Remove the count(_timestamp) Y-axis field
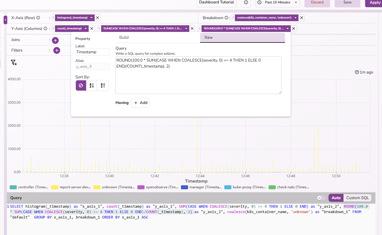This screenshot has width=382, height=235. 92,28
